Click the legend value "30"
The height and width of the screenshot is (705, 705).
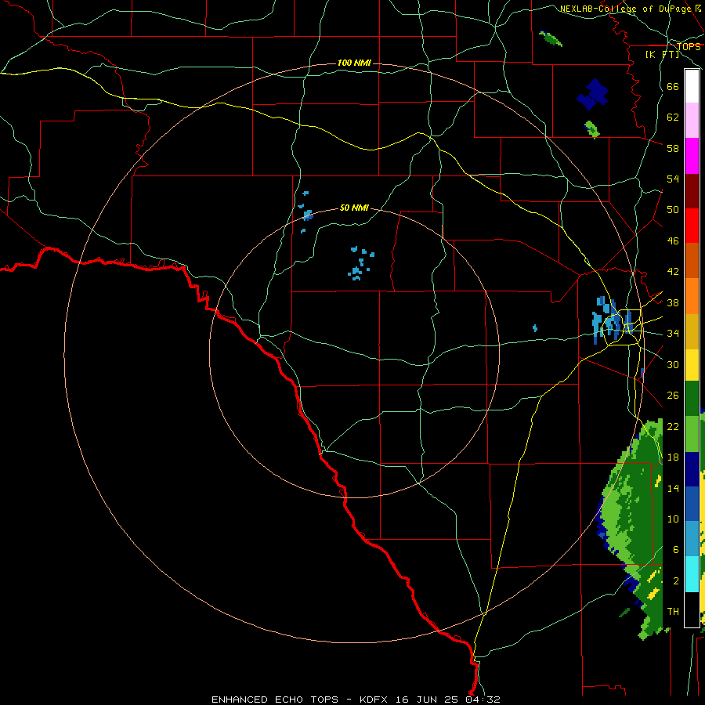pyautogui.click(x=673, y=364)
